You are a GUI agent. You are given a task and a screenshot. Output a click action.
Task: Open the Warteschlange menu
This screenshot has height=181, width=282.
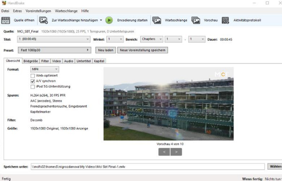pyautogui.click(x=66, y=11)
